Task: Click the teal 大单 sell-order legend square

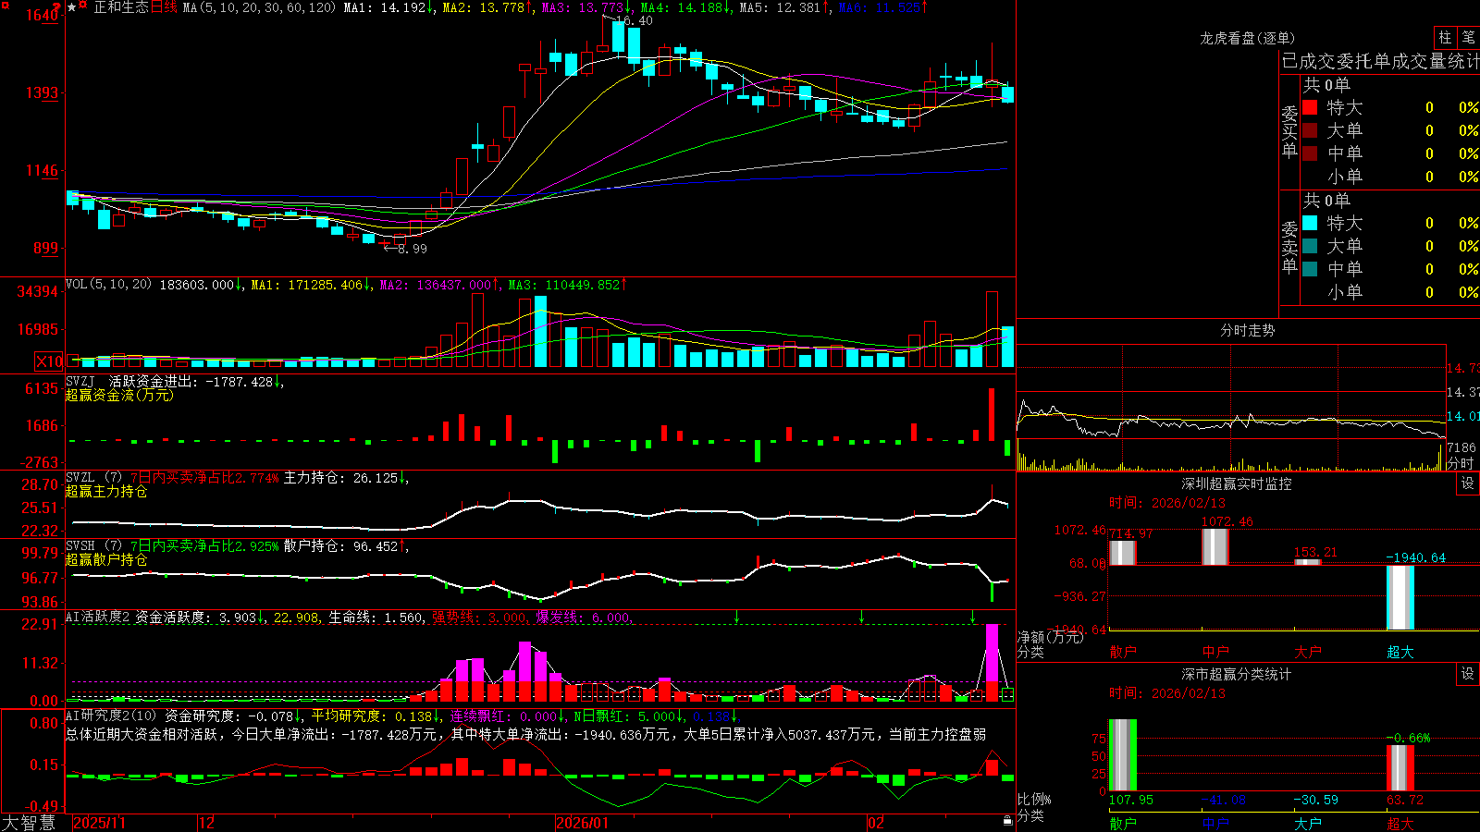Action: tap(1310, 246)
